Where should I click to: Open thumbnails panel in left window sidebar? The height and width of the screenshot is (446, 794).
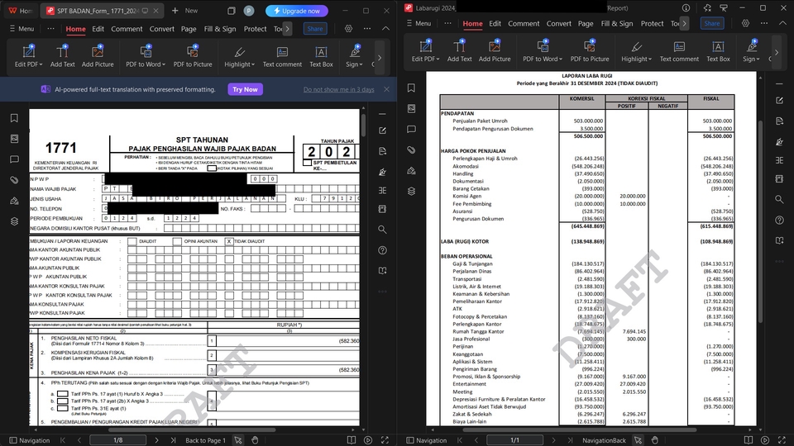[14, 139]
